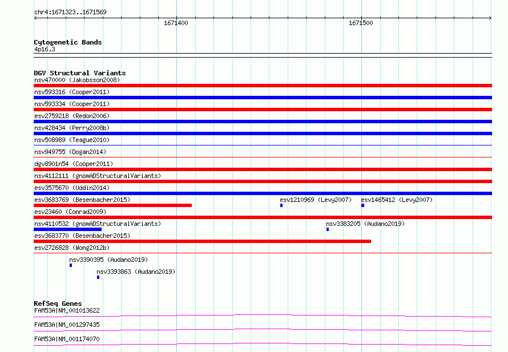This screenshot has width=508, height=352.
Task: Select the blue nsv593316 Cooper2011 variant bar
Action: (x=263, y=98)
